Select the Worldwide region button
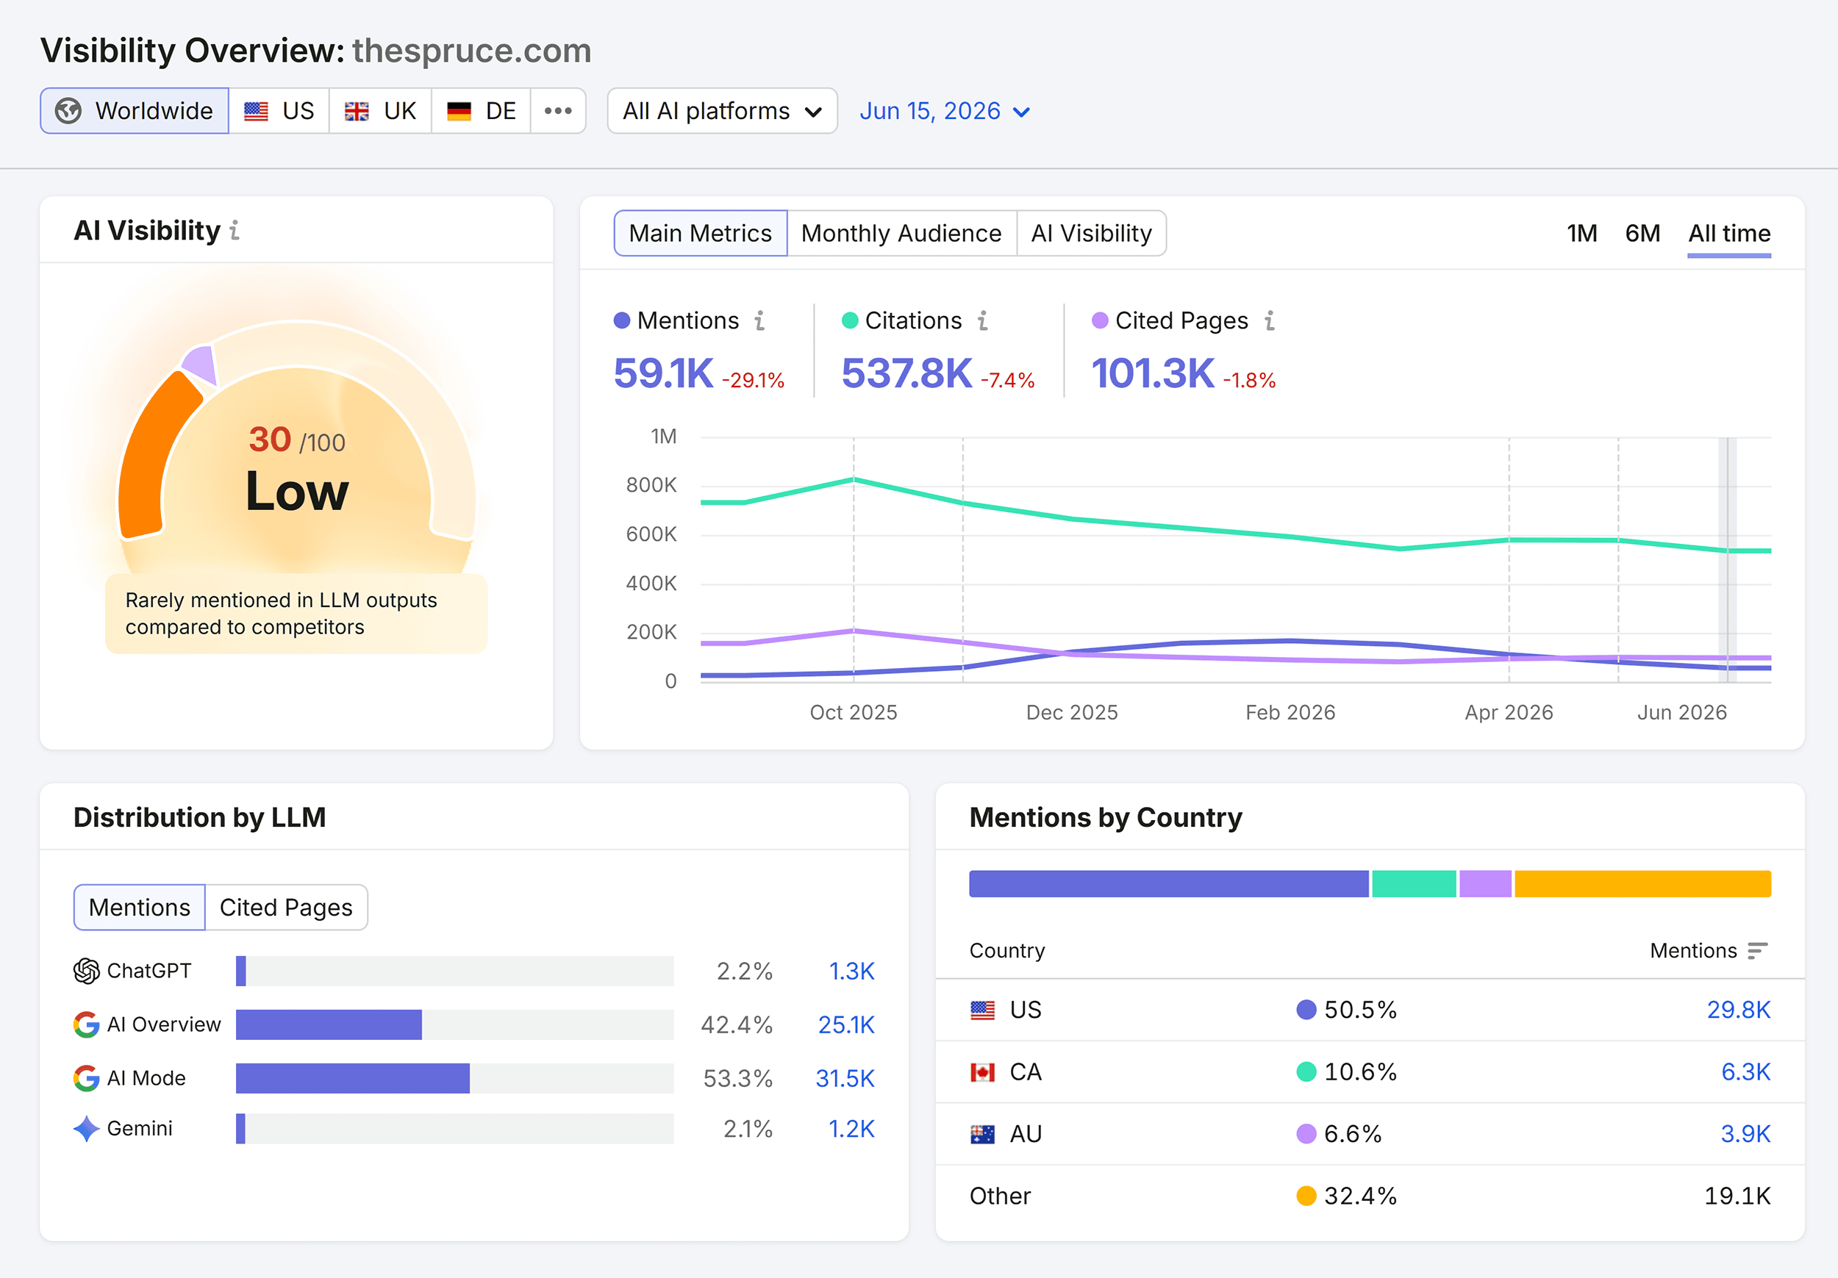This screenshot has width=1838, height=1278. (x=135, y=110)
